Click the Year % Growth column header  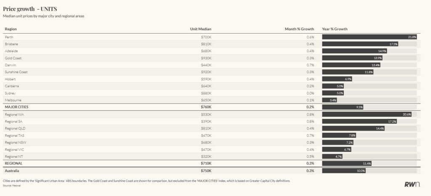[x=335, y=29]
